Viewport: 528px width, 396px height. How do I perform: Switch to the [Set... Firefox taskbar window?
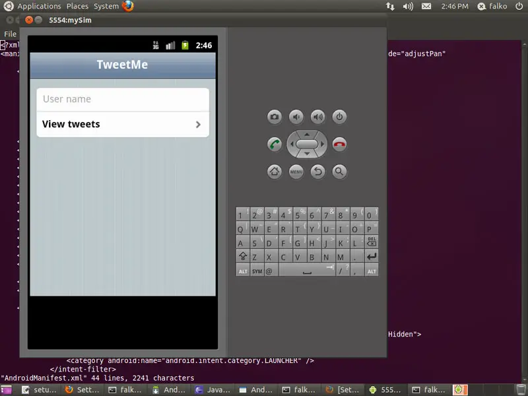pos(343,390)
